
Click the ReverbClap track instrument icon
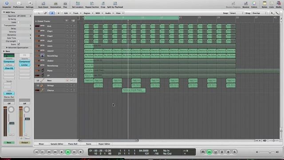(x=43, y=56)
